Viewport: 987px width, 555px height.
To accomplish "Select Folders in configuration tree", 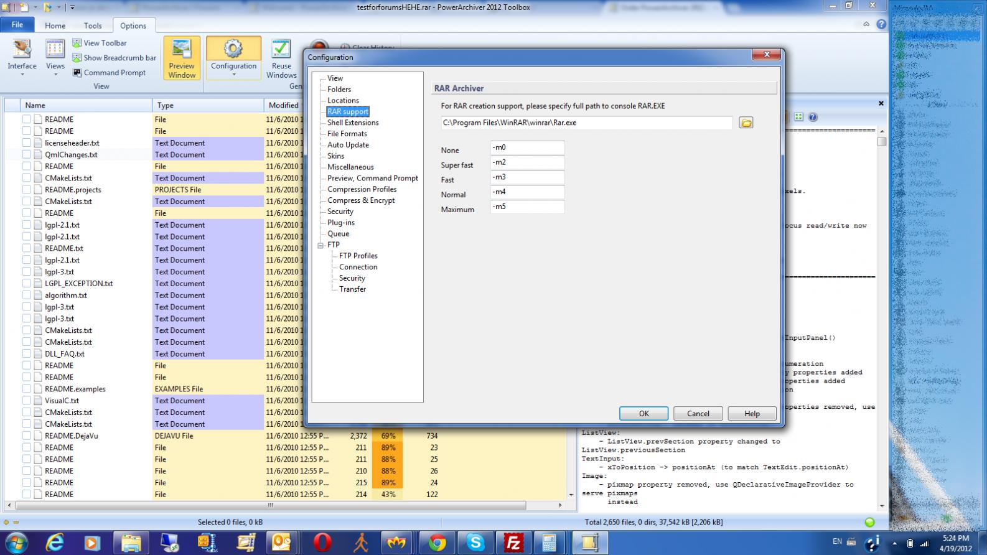I will pyautogui.click(x=339, y=90).
